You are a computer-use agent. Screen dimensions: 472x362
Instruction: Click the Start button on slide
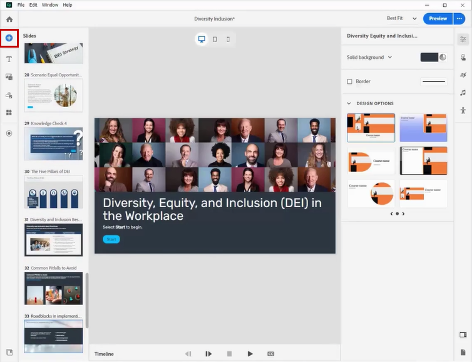point(111,239)
